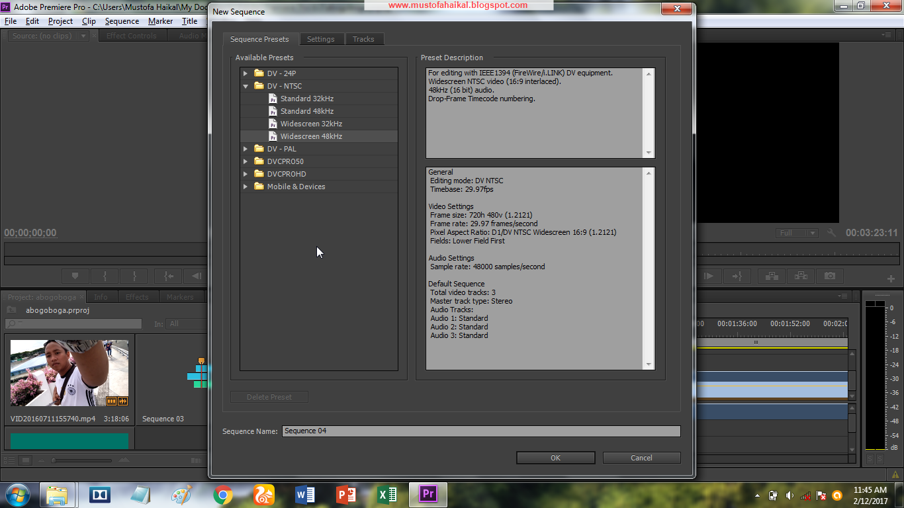The width and height of the screenshot is (904, 508).
Task: Switch Project panel to icon view
Action: tap(25, 460)
